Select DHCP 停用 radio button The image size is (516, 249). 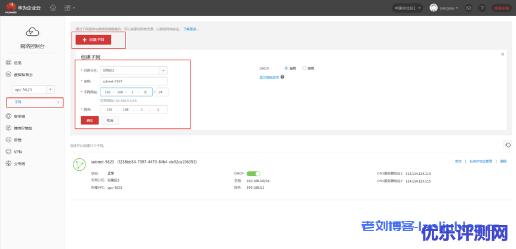[304, 68]
